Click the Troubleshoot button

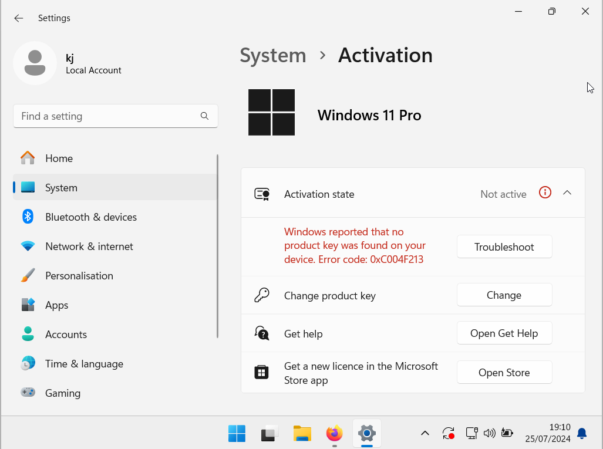[x=504, y=247]
